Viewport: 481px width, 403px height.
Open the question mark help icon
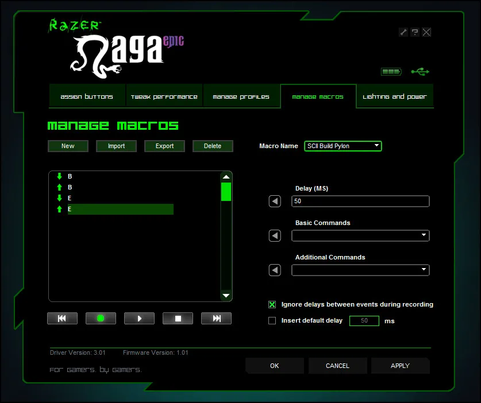coord(415,32)
